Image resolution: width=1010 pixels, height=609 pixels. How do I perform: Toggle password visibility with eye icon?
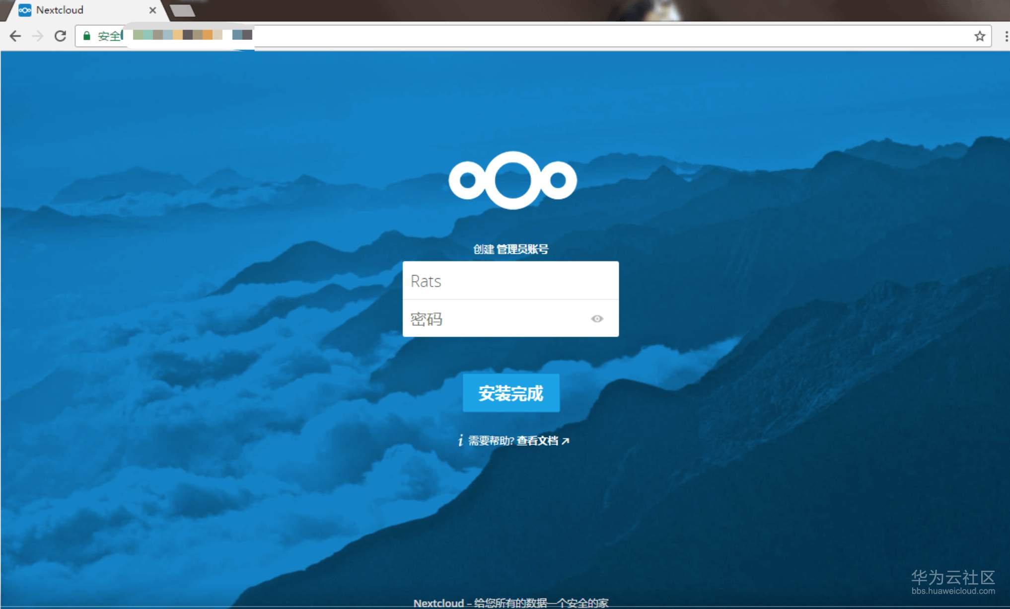point(597,318)
